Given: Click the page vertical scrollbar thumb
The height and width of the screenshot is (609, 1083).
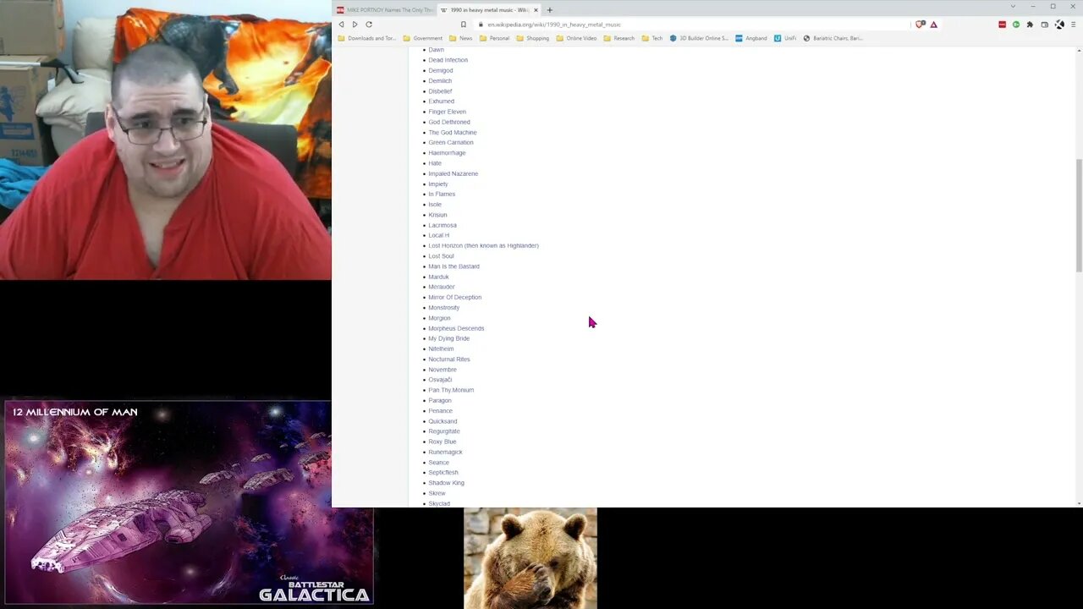Looking at the screenshot, I should coord(1078,215).
